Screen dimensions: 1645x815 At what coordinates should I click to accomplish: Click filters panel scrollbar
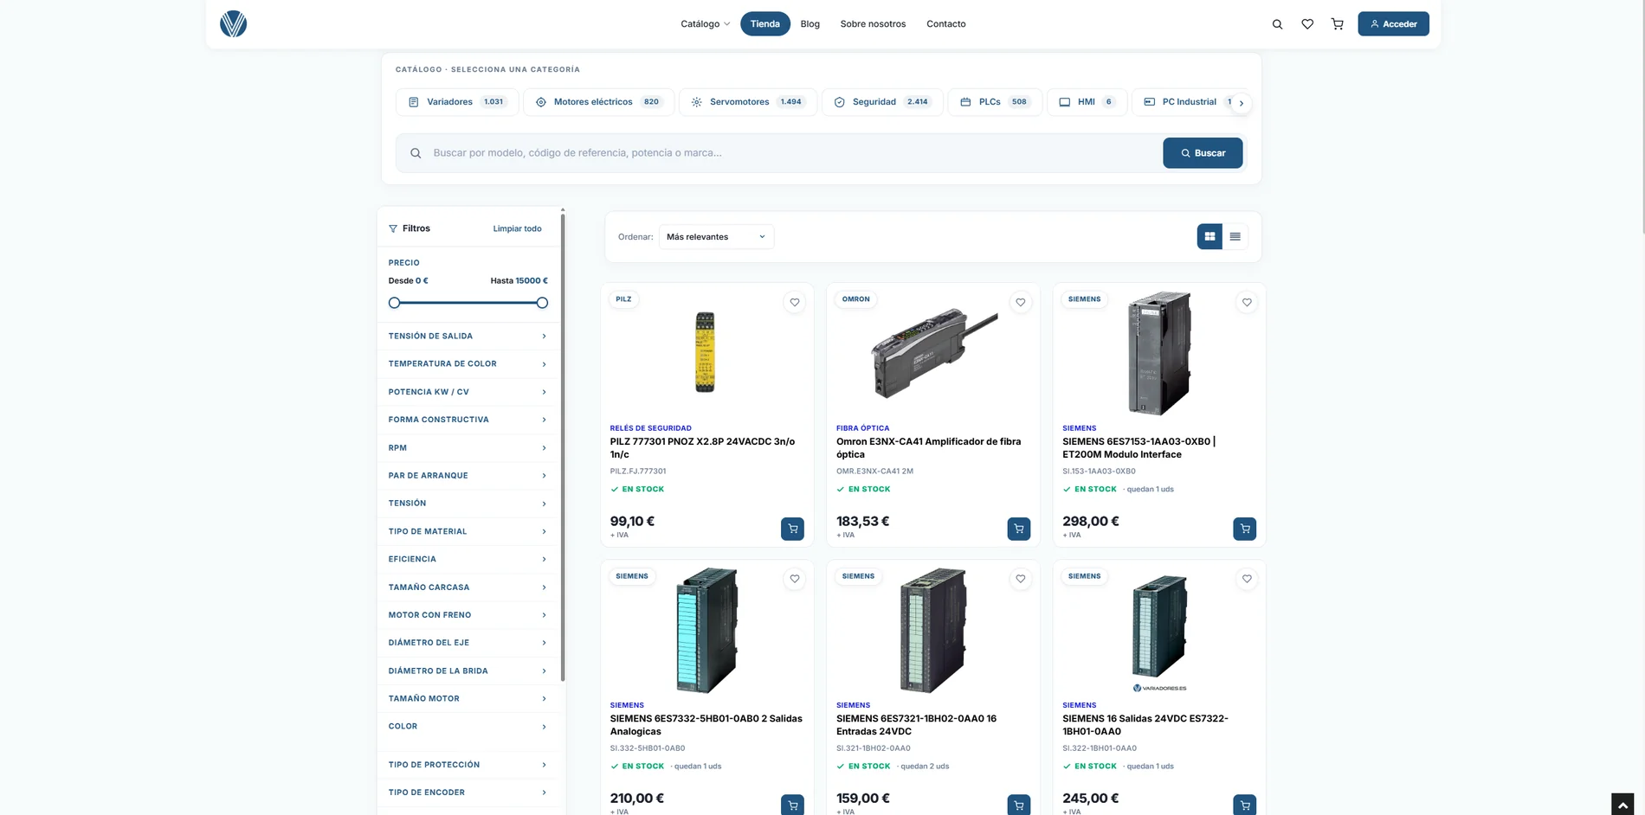click(x=563, y=446)
